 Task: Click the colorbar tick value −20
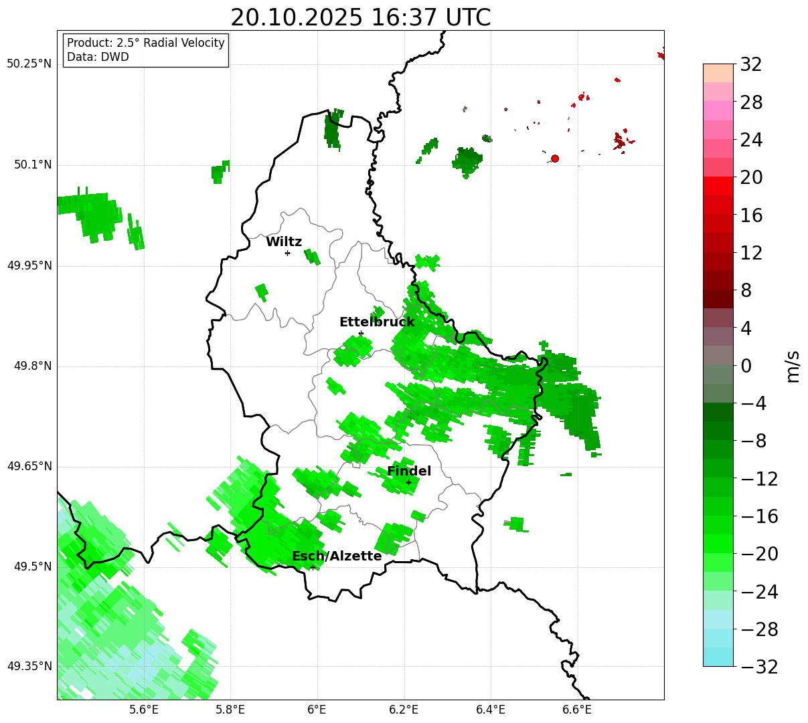[759, 554]
